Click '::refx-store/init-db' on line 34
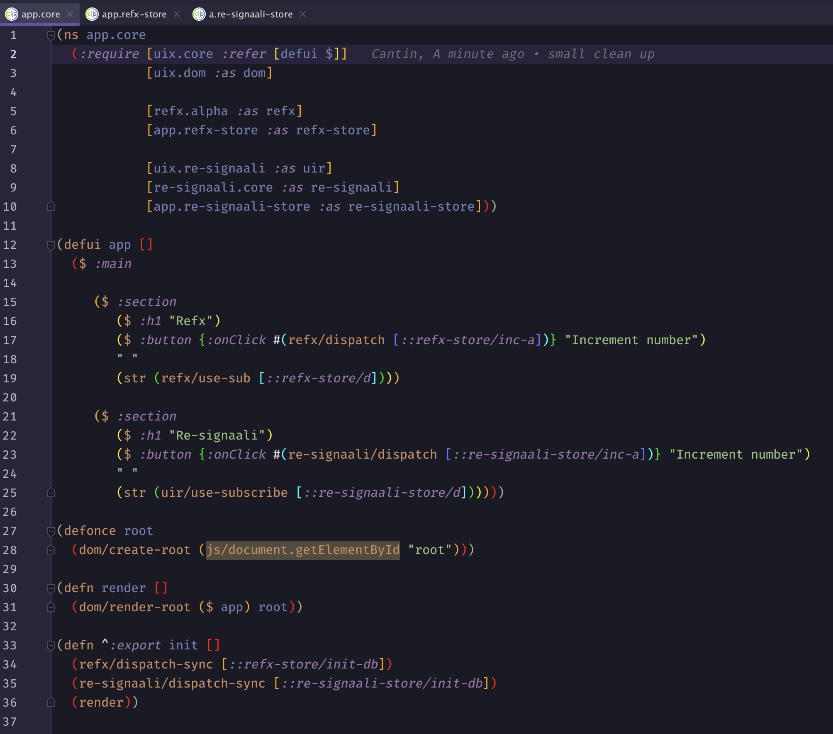The image size is (833, 734). (304, 664)
